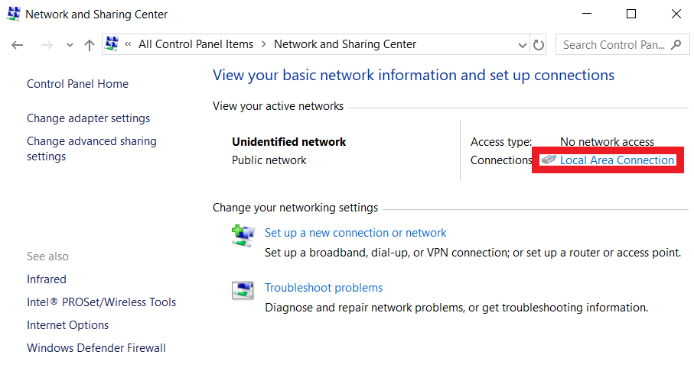The width and height of the screenshot is (694, 371).
Task: Go to All Control Panel Items breadcrumb
Action: click(196, 44)
